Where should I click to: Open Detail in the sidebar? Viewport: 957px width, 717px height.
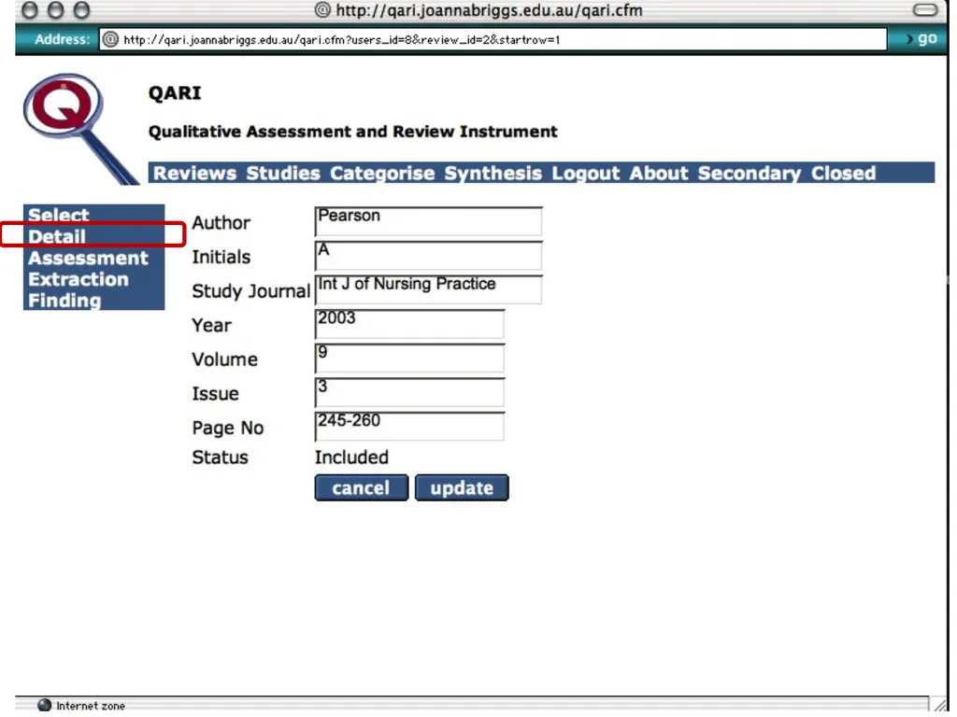pyautogui.click(x=57, y=236)
